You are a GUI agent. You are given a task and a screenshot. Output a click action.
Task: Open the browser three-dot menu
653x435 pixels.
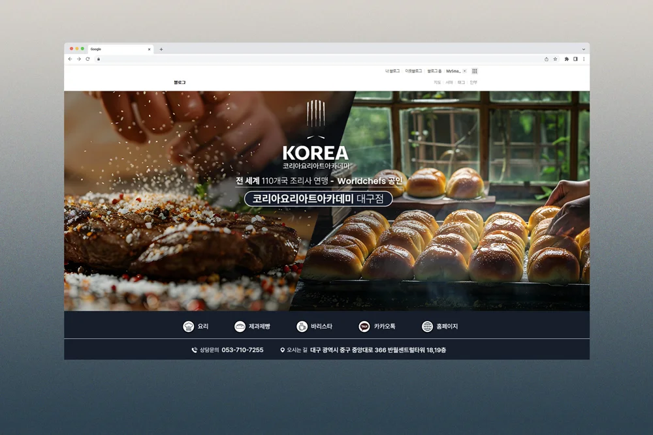584,59
